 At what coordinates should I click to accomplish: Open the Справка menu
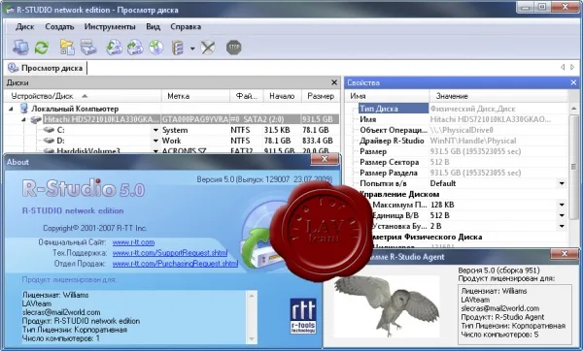click(x=186, y=27)
